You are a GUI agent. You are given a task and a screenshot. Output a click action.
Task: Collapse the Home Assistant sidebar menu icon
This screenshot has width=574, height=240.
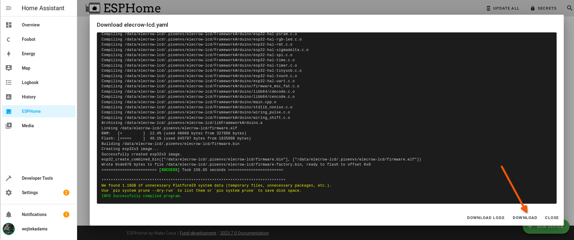pyautogui.click(x=9, y=8)
